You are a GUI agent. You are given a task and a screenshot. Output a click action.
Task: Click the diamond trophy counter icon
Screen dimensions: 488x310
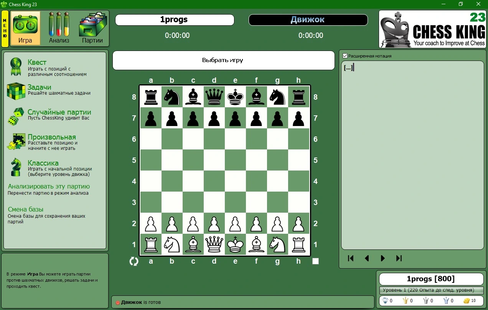(385, 301)
